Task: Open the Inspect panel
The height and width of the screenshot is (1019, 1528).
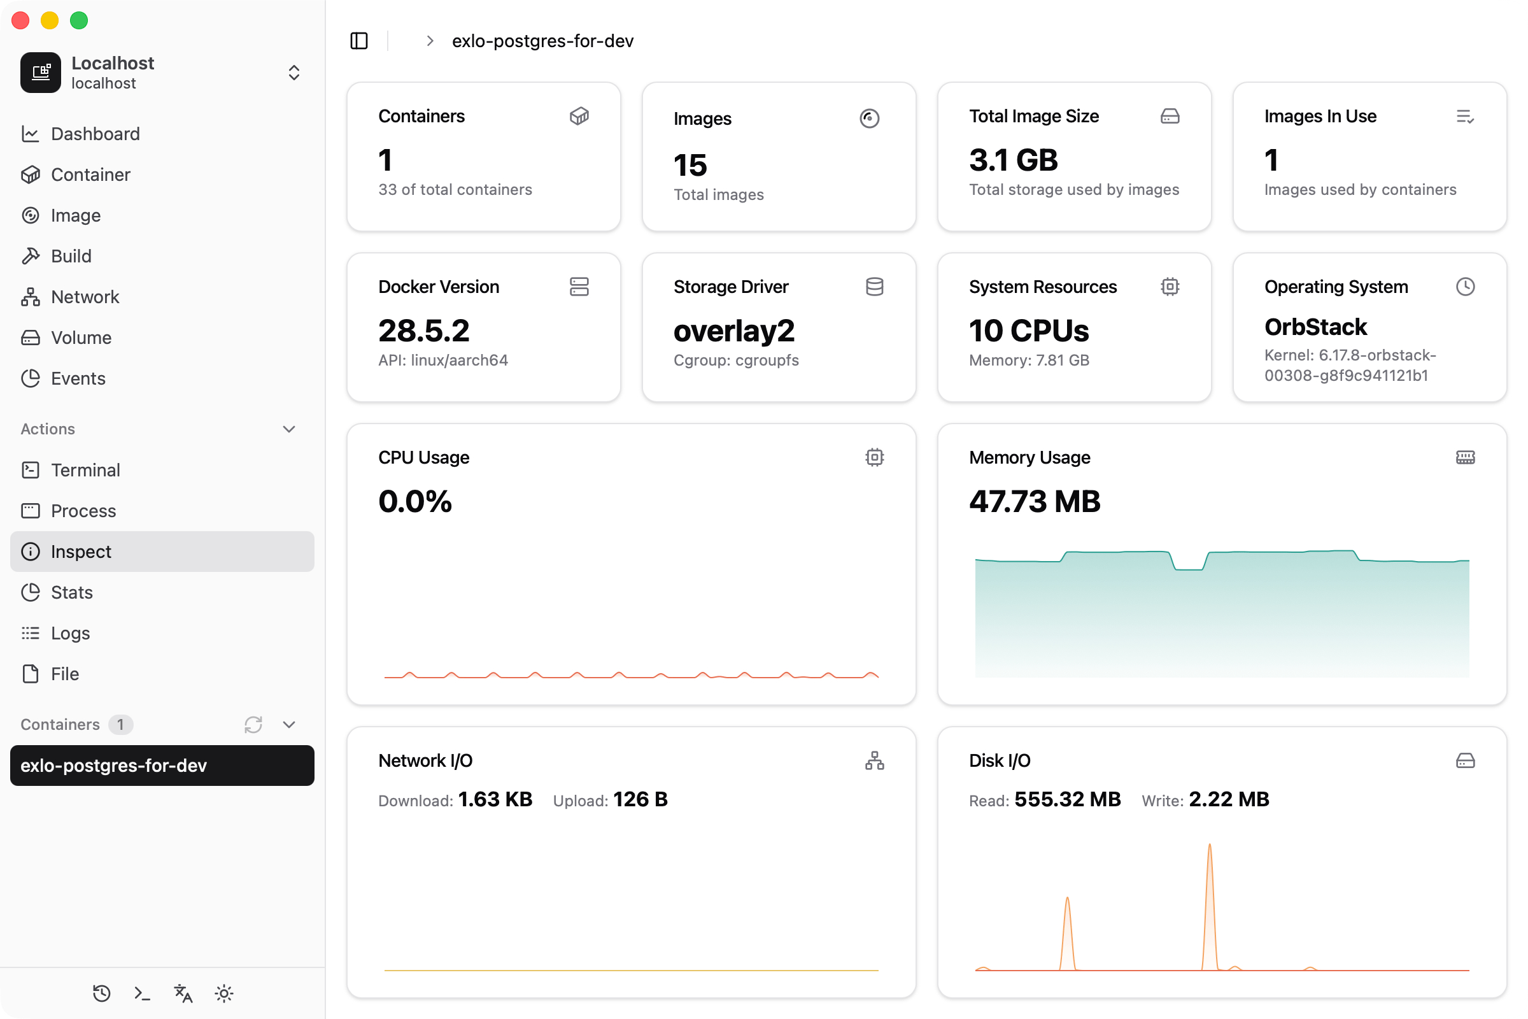Action: tap(81, 552)
